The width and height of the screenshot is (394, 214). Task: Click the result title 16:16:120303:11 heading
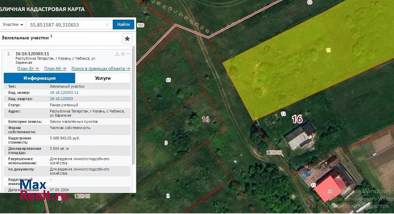point(32,53)
